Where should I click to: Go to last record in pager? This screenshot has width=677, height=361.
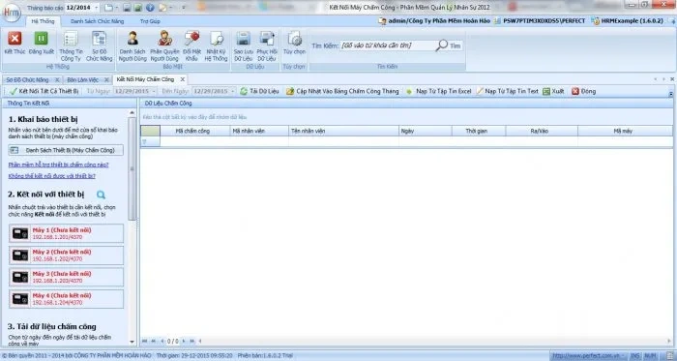click(192, 341)
